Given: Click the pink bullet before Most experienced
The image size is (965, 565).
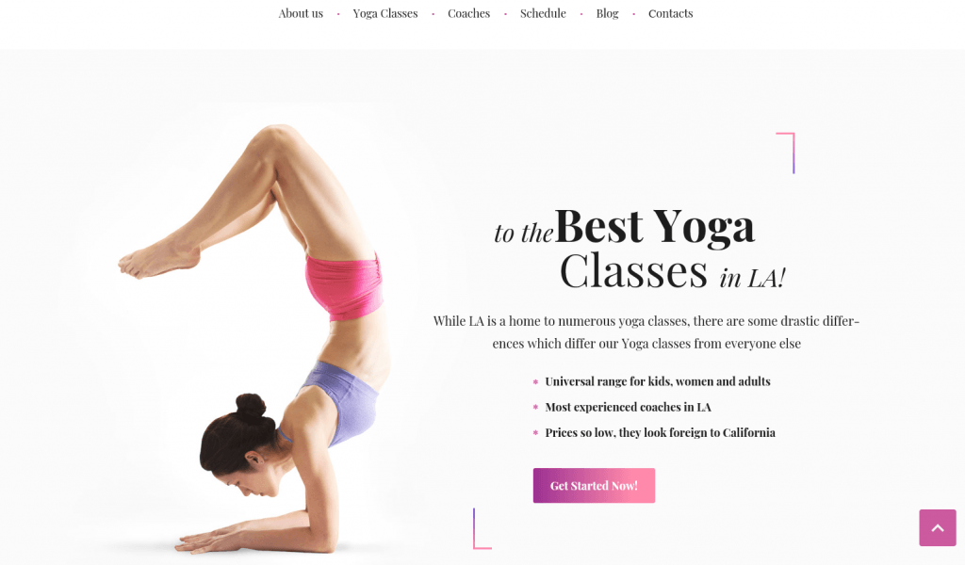Looking at the screenshot, I should coord(535,407).
